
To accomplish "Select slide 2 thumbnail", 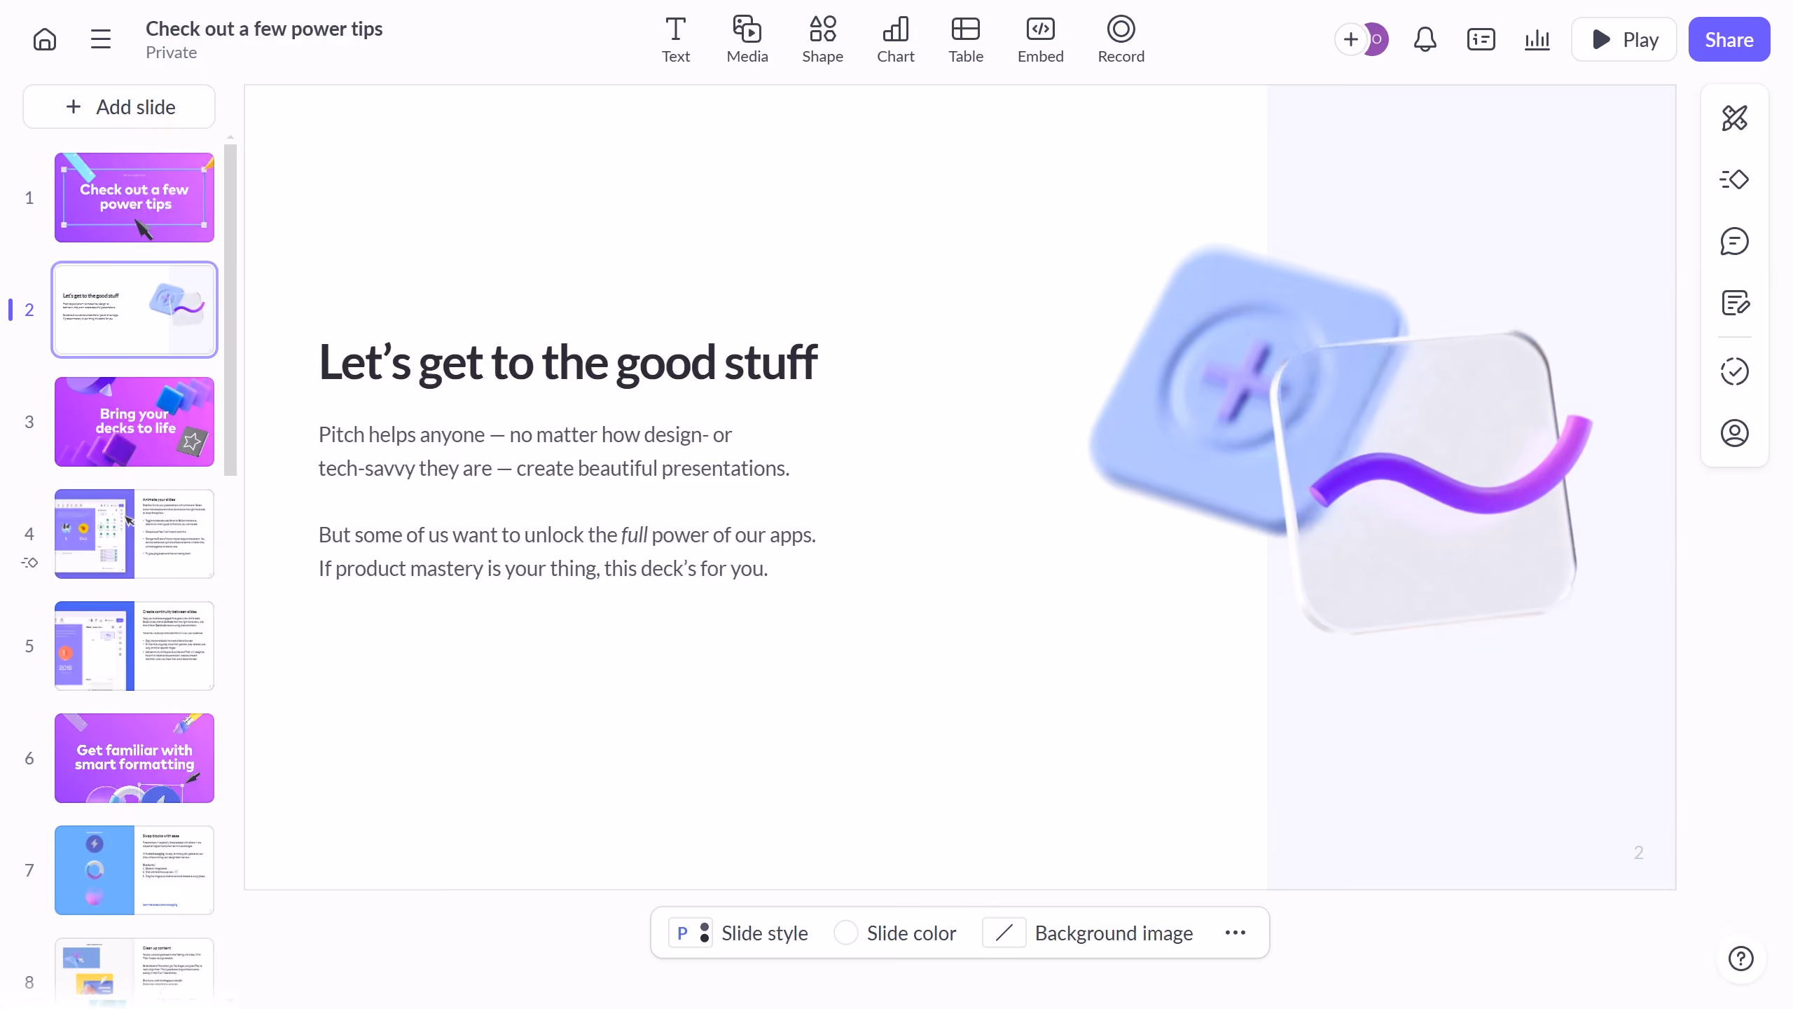I will click(134, 310).
